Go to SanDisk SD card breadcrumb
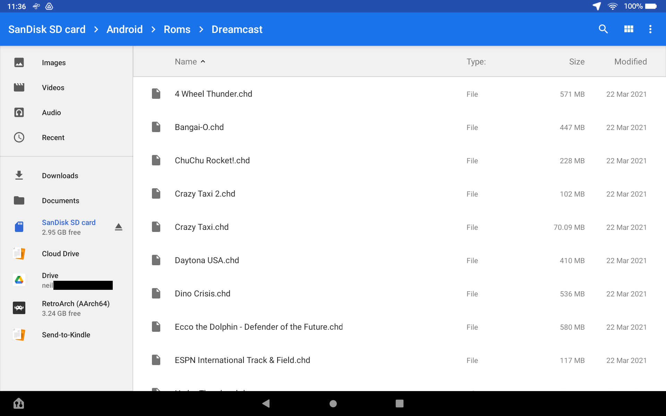The image size is (666, 416). (47, 29)
